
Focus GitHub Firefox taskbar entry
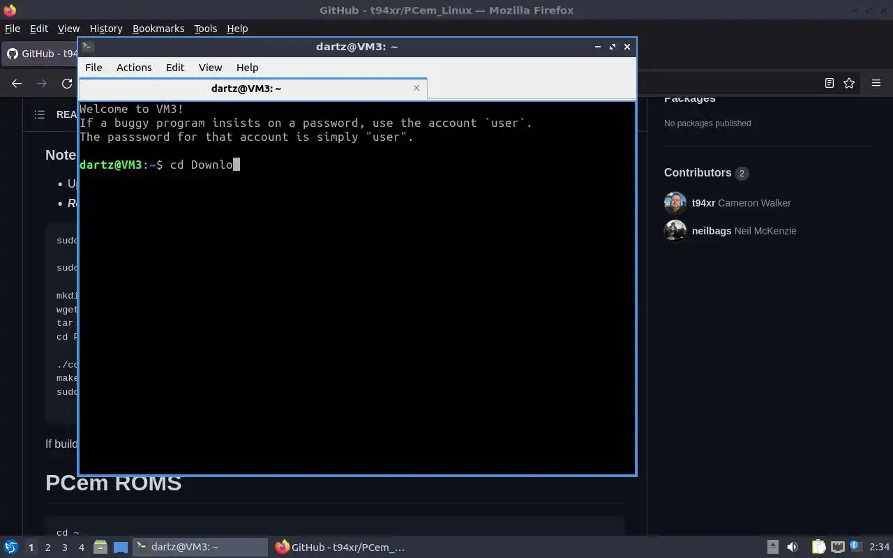coord(340,548)
